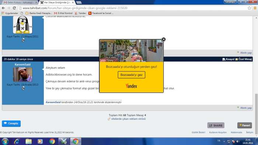Select the "Her Siteye Girdiğimde" tab
This screenshot has width=258, height=145.
pyautogui.click(x=57, y=3)
